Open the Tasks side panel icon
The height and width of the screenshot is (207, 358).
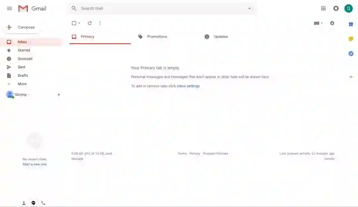[351, 54]
